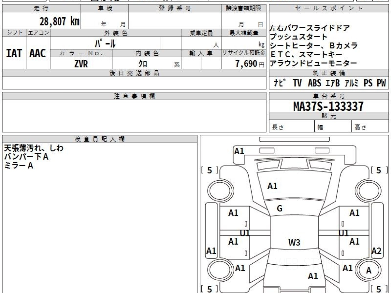Click the クロ interior color value
This screenshot has width=391, height=293.
(142, 64)
